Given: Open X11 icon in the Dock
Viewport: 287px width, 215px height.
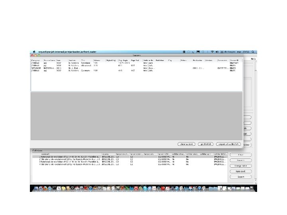Looking at the screenshot, I should pos(59,188).
